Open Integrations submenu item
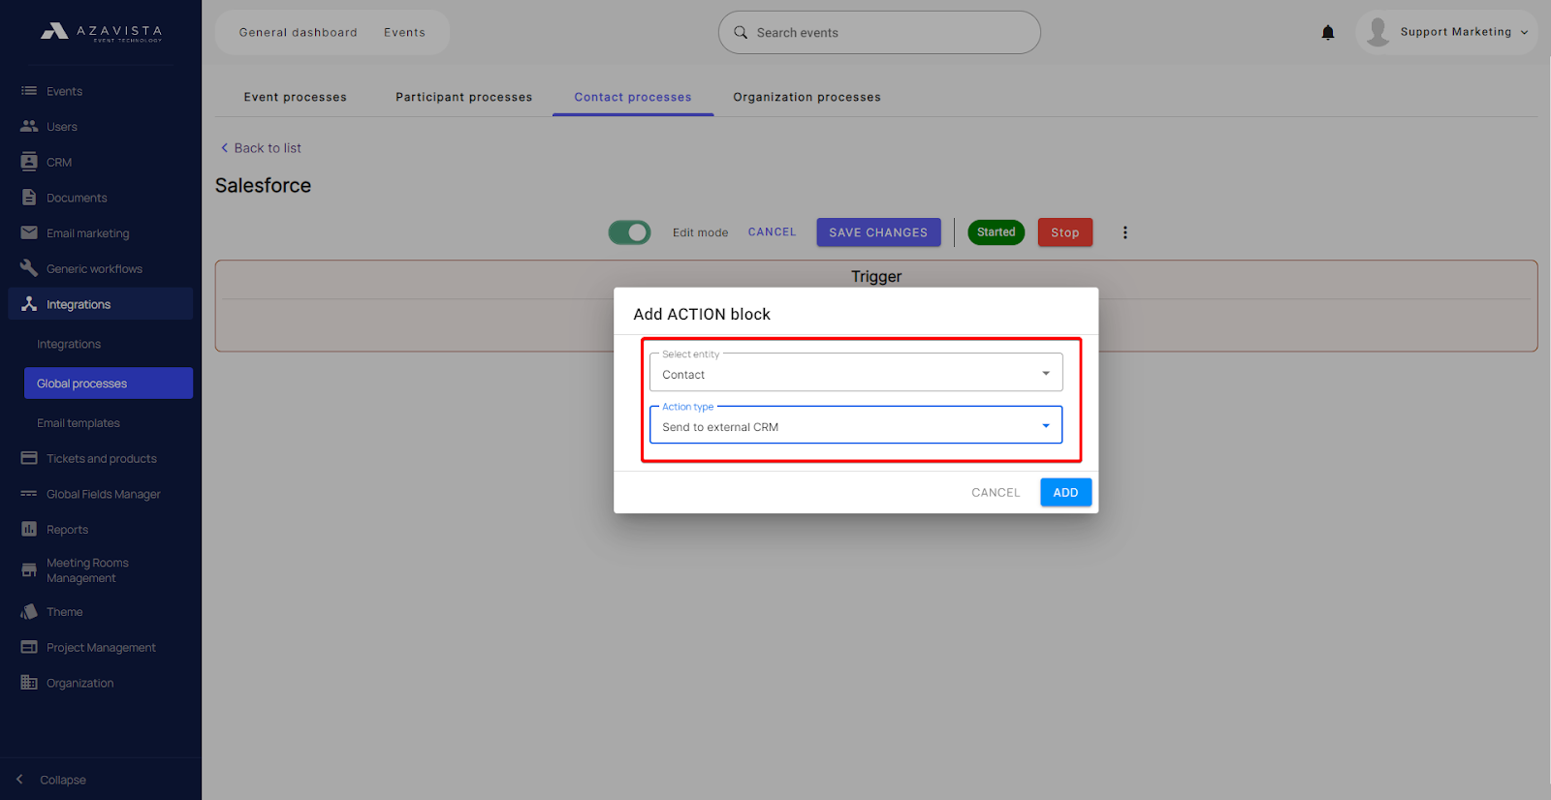The width and height of the screenshot is (1551, 800). [x=69, y=344]
